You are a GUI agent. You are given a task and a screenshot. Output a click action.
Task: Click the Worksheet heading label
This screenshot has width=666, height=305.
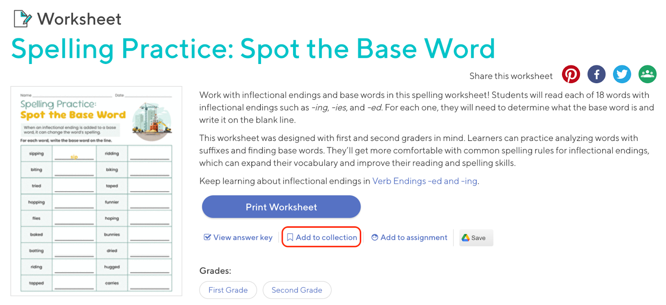(79, 19)
